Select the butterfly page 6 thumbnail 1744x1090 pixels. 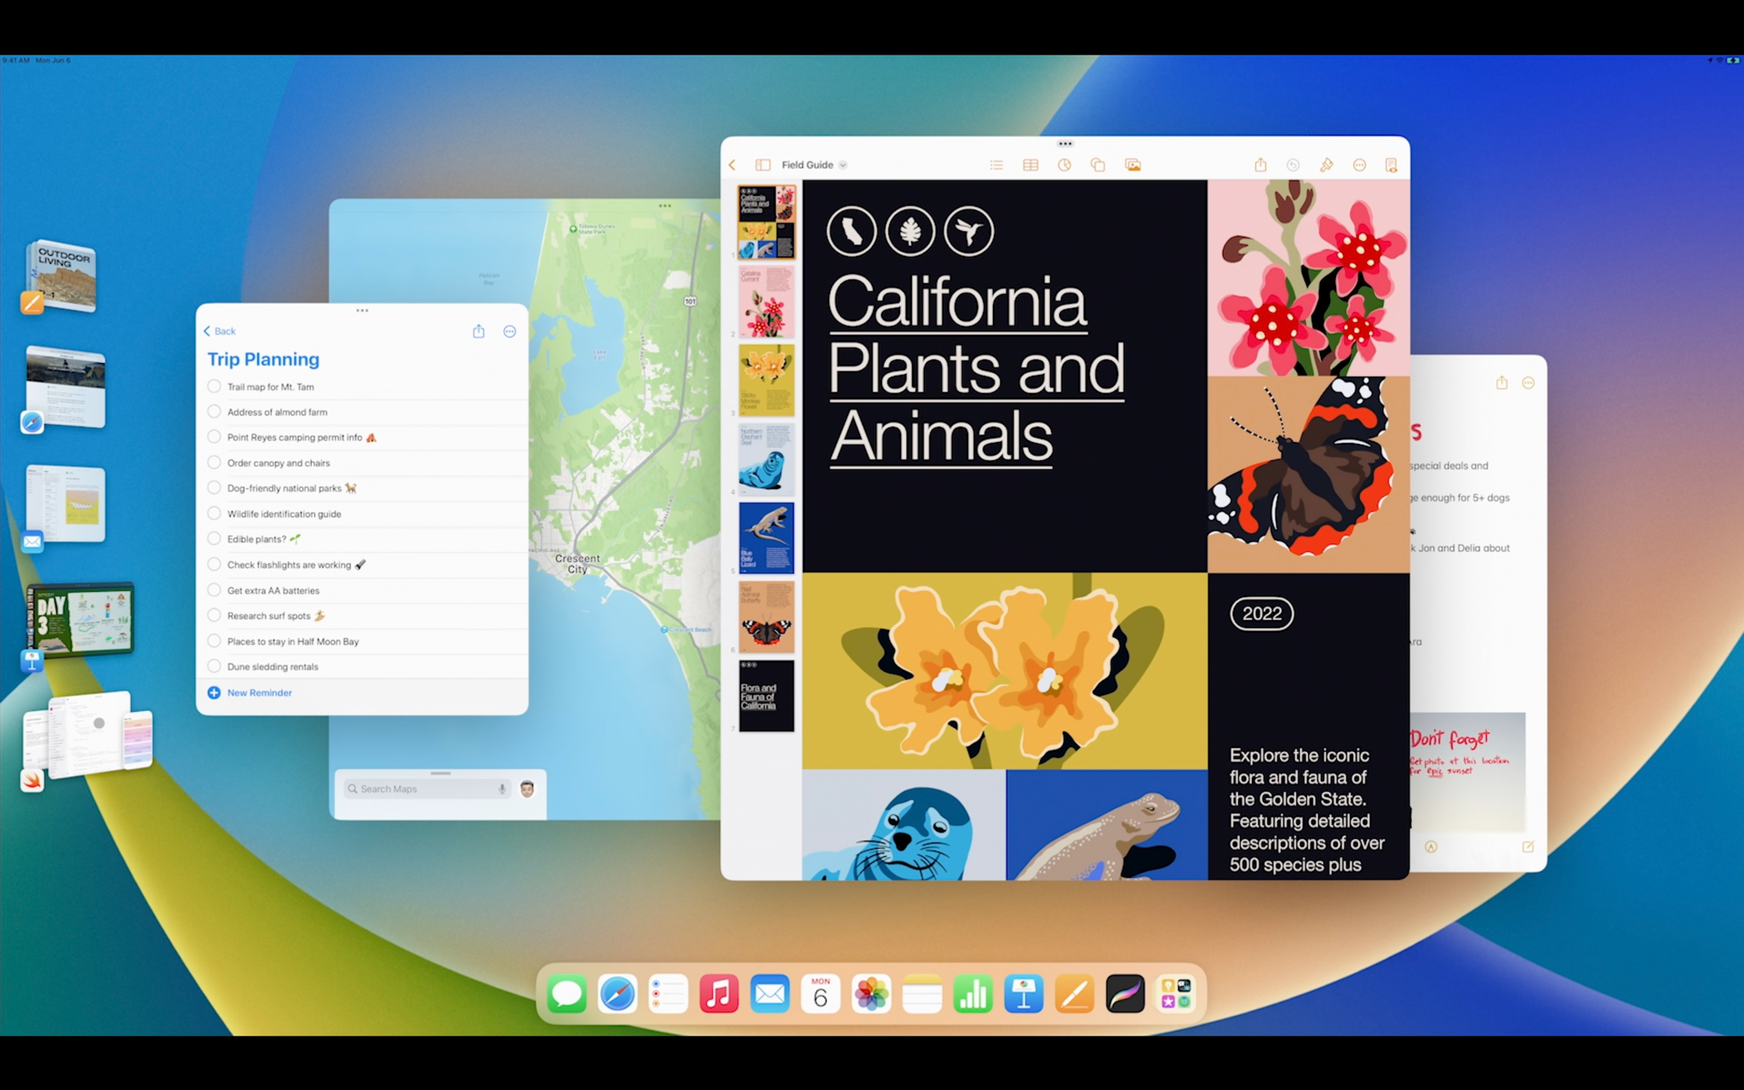[x=766, y=617]
